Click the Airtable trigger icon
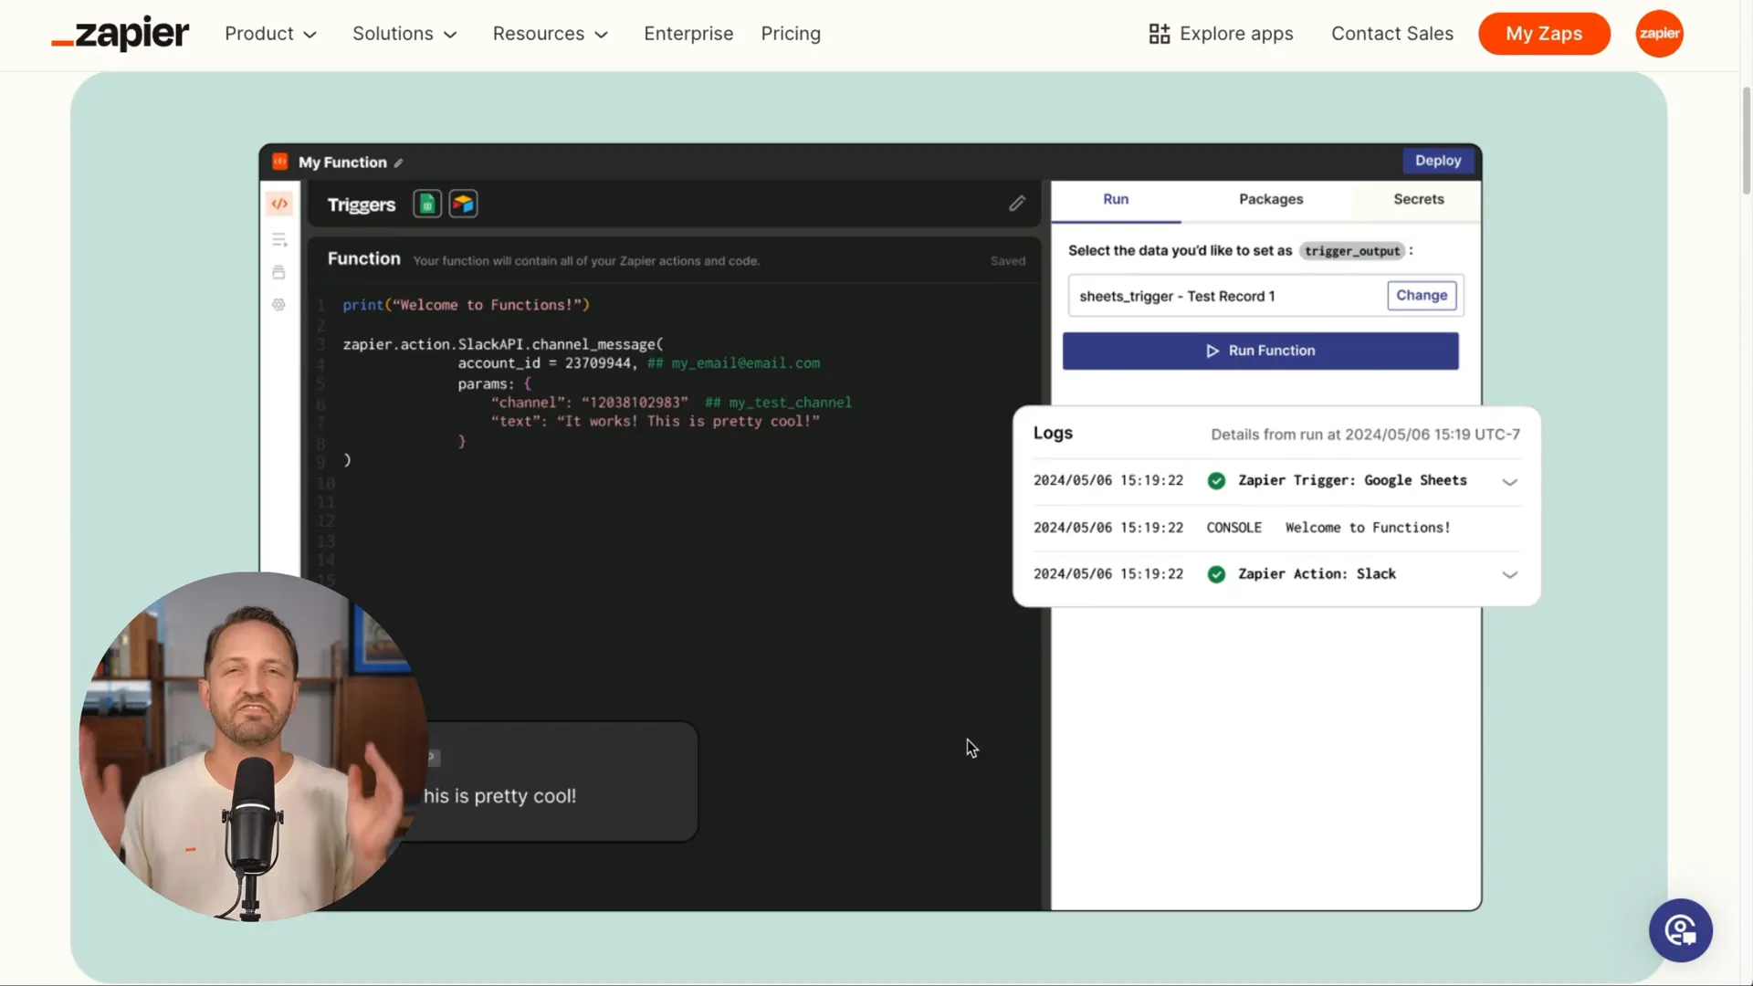Image resolution: width=1753 pixels, height=986 pixels. (x=464, y=204)
